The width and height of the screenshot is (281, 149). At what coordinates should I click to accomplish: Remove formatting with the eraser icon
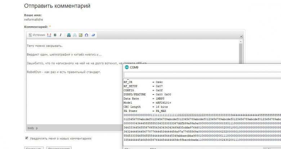(93, 35)
